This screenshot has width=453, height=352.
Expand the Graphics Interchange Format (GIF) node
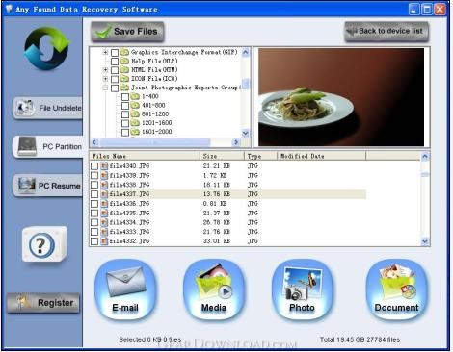(105, 52)
